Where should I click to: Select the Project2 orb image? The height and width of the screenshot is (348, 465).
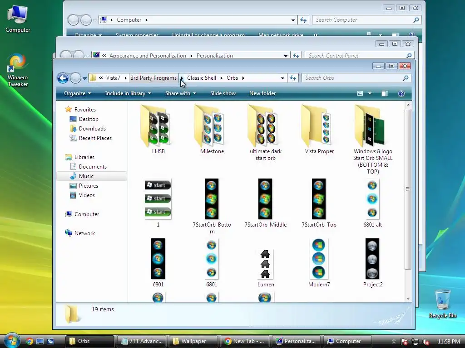[373, 262]
